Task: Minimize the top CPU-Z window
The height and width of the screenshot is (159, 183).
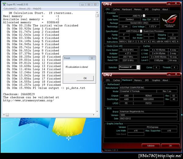Action: coord(169,3)
